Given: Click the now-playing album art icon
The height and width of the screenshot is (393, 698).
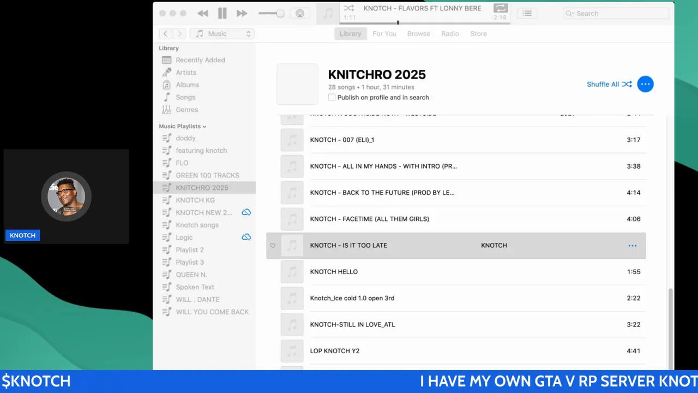Looking at the screenshot, I should (x=328, y=14).
